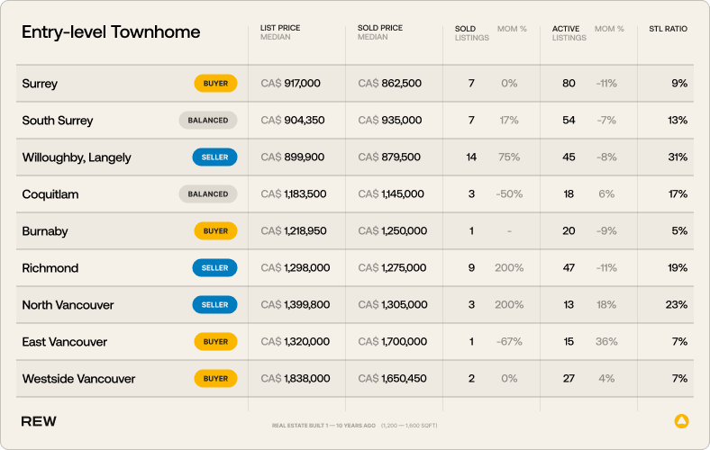The width and height of the screenshot is (710, 450).
Task: Click Coquitlam's '17%' STL ratio
Action: (x=678, y=194)
